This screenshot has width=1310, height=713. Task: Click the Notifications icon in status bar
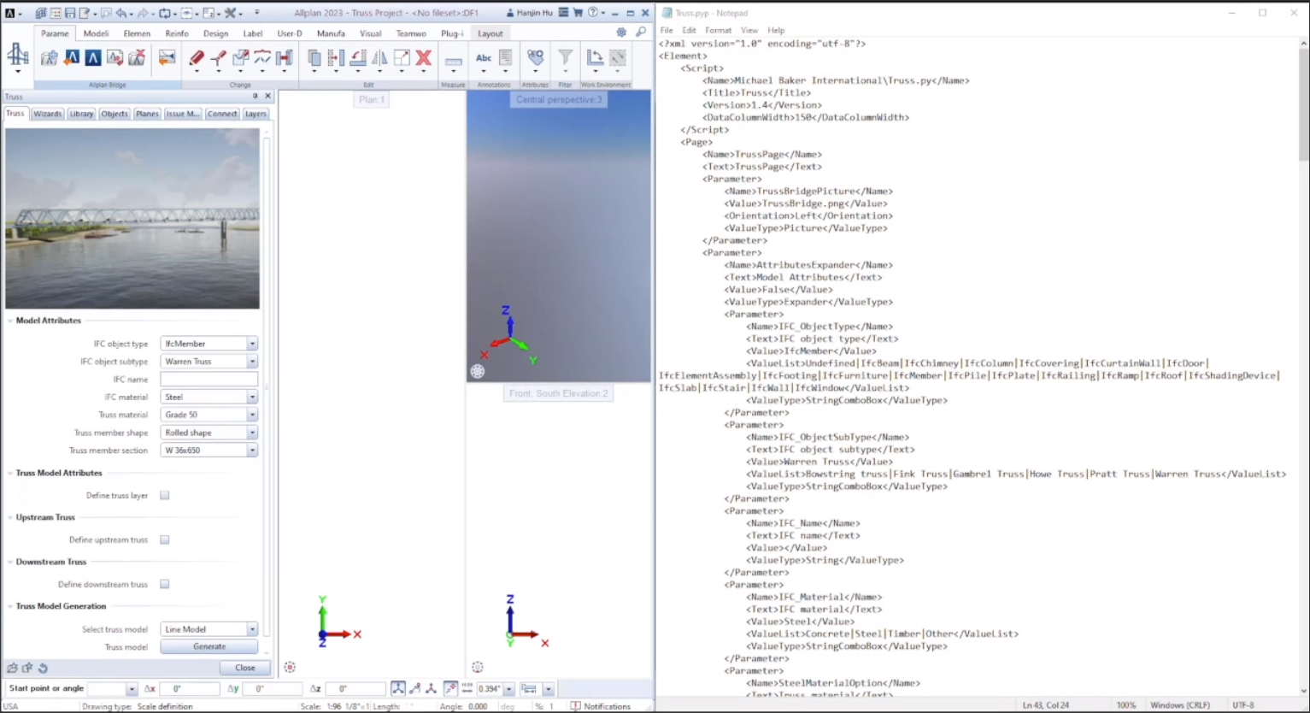(x=576, y=706)
